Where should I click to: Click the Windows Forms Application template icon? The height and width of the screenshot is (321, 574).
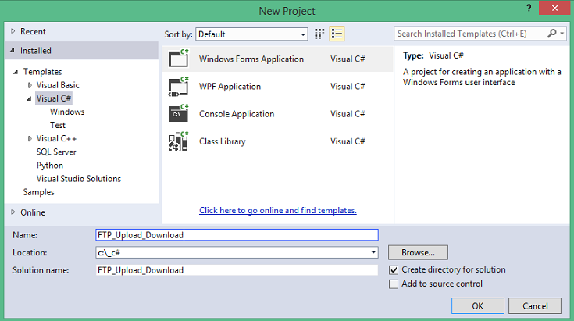point(179,59)
